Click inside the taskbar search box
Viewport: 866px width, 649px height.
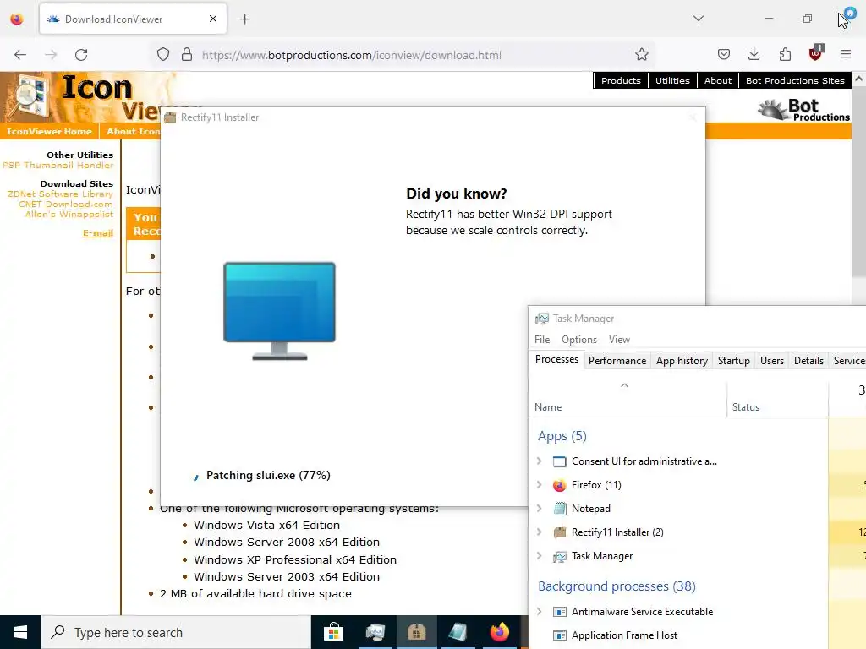(176, 632)
